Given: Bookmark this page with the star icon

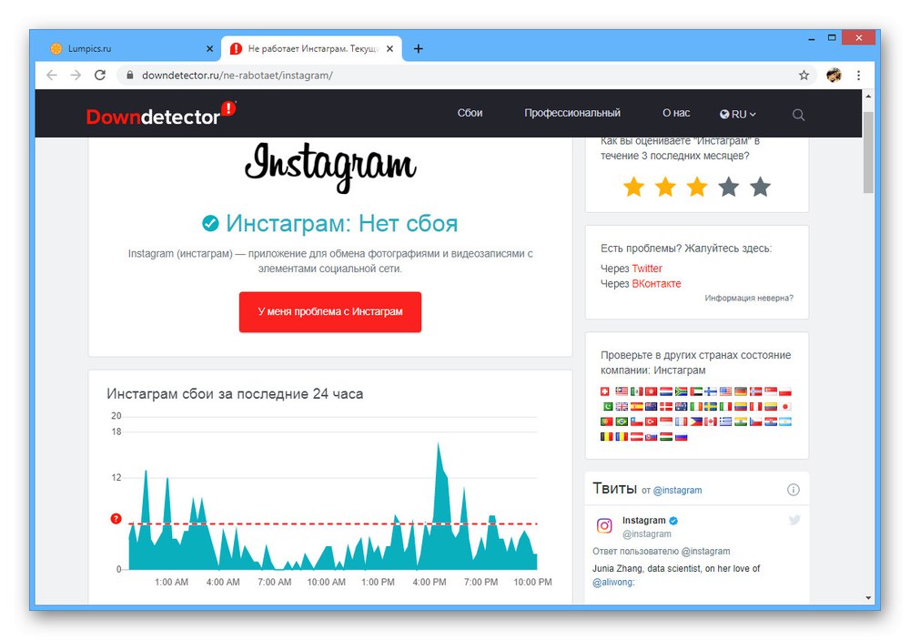Looking at the screenshot, I should click(804, 75).
